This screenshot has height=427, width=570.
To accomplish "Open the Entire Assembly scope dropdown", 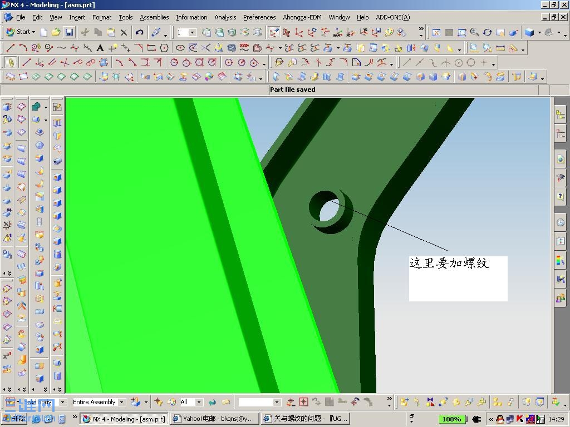I will 122,402.
